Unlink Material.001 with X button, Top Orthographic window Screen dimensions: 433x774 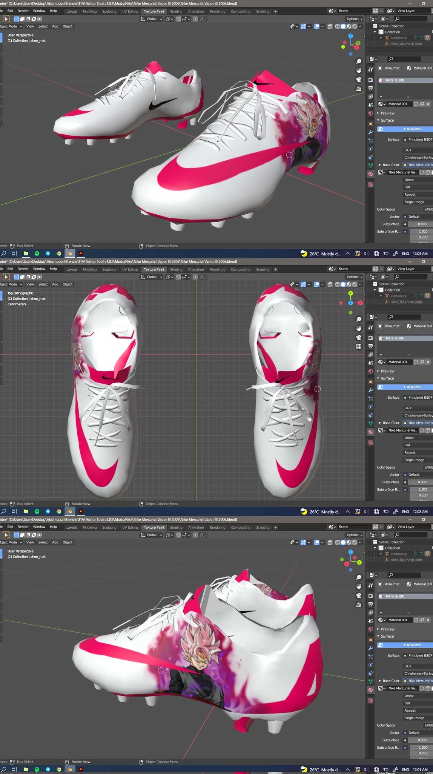coord(428,362)
